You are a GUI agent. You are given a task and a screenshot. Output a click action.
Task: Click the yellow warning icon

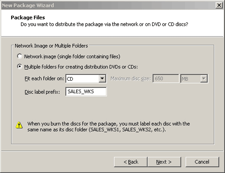pos(19,125)
